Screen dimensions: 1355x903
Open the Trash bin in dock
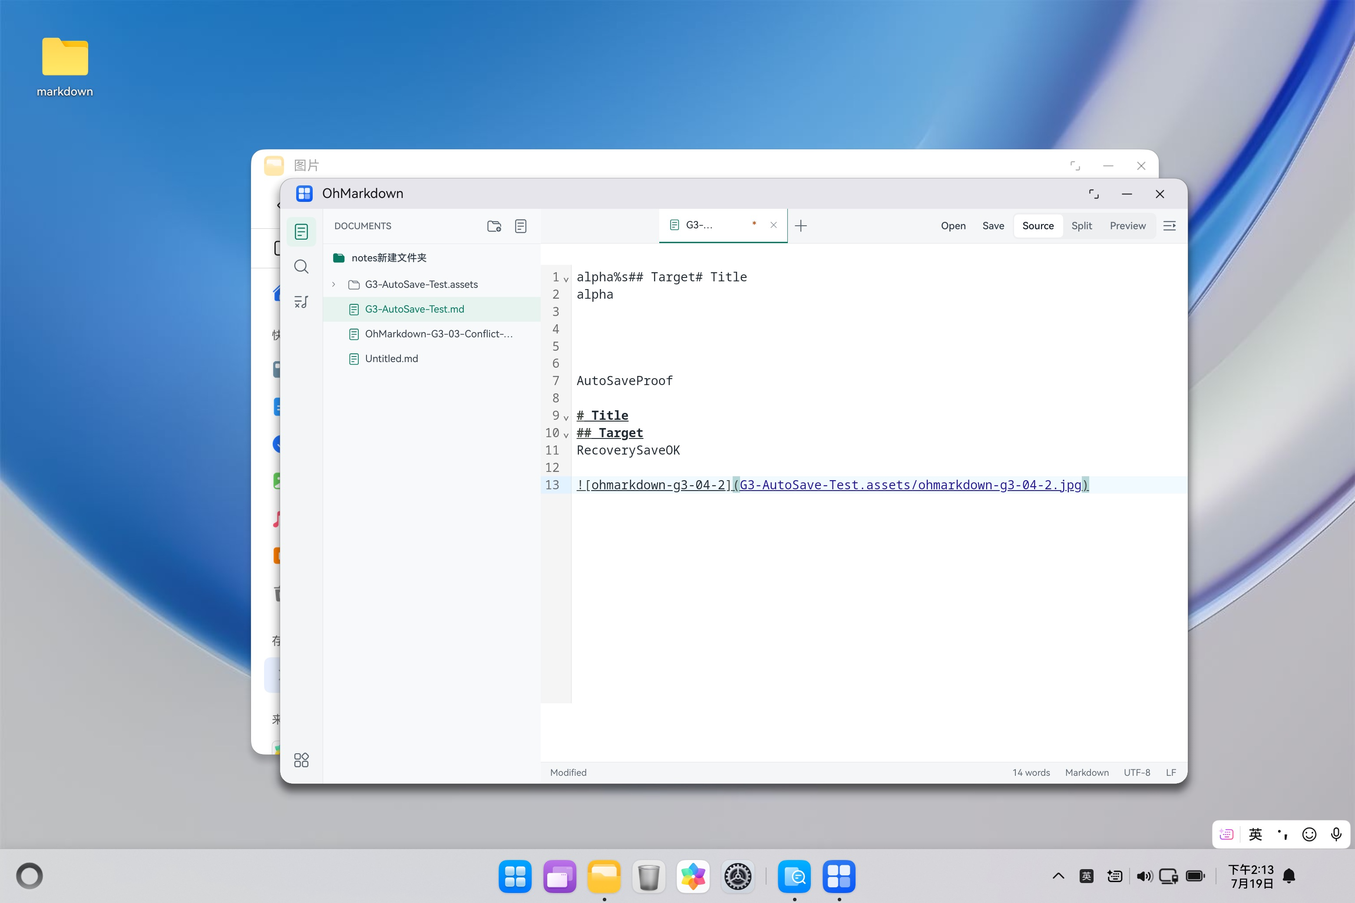[x=649, y=877]
